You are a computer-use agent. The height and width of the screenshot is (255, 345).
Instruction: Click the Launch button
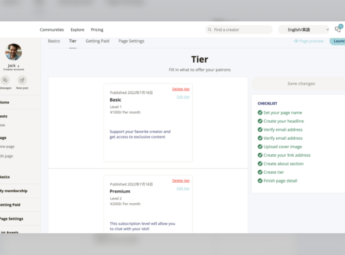[x=337, y=41]
